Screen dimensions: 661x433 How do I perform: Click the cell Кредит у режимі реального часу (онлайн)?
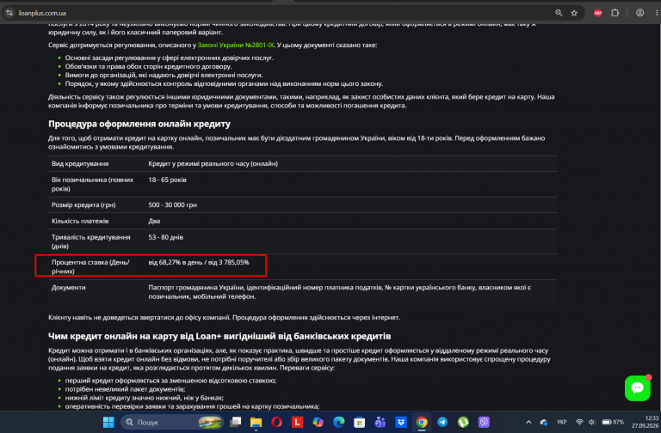click(213, 164)
